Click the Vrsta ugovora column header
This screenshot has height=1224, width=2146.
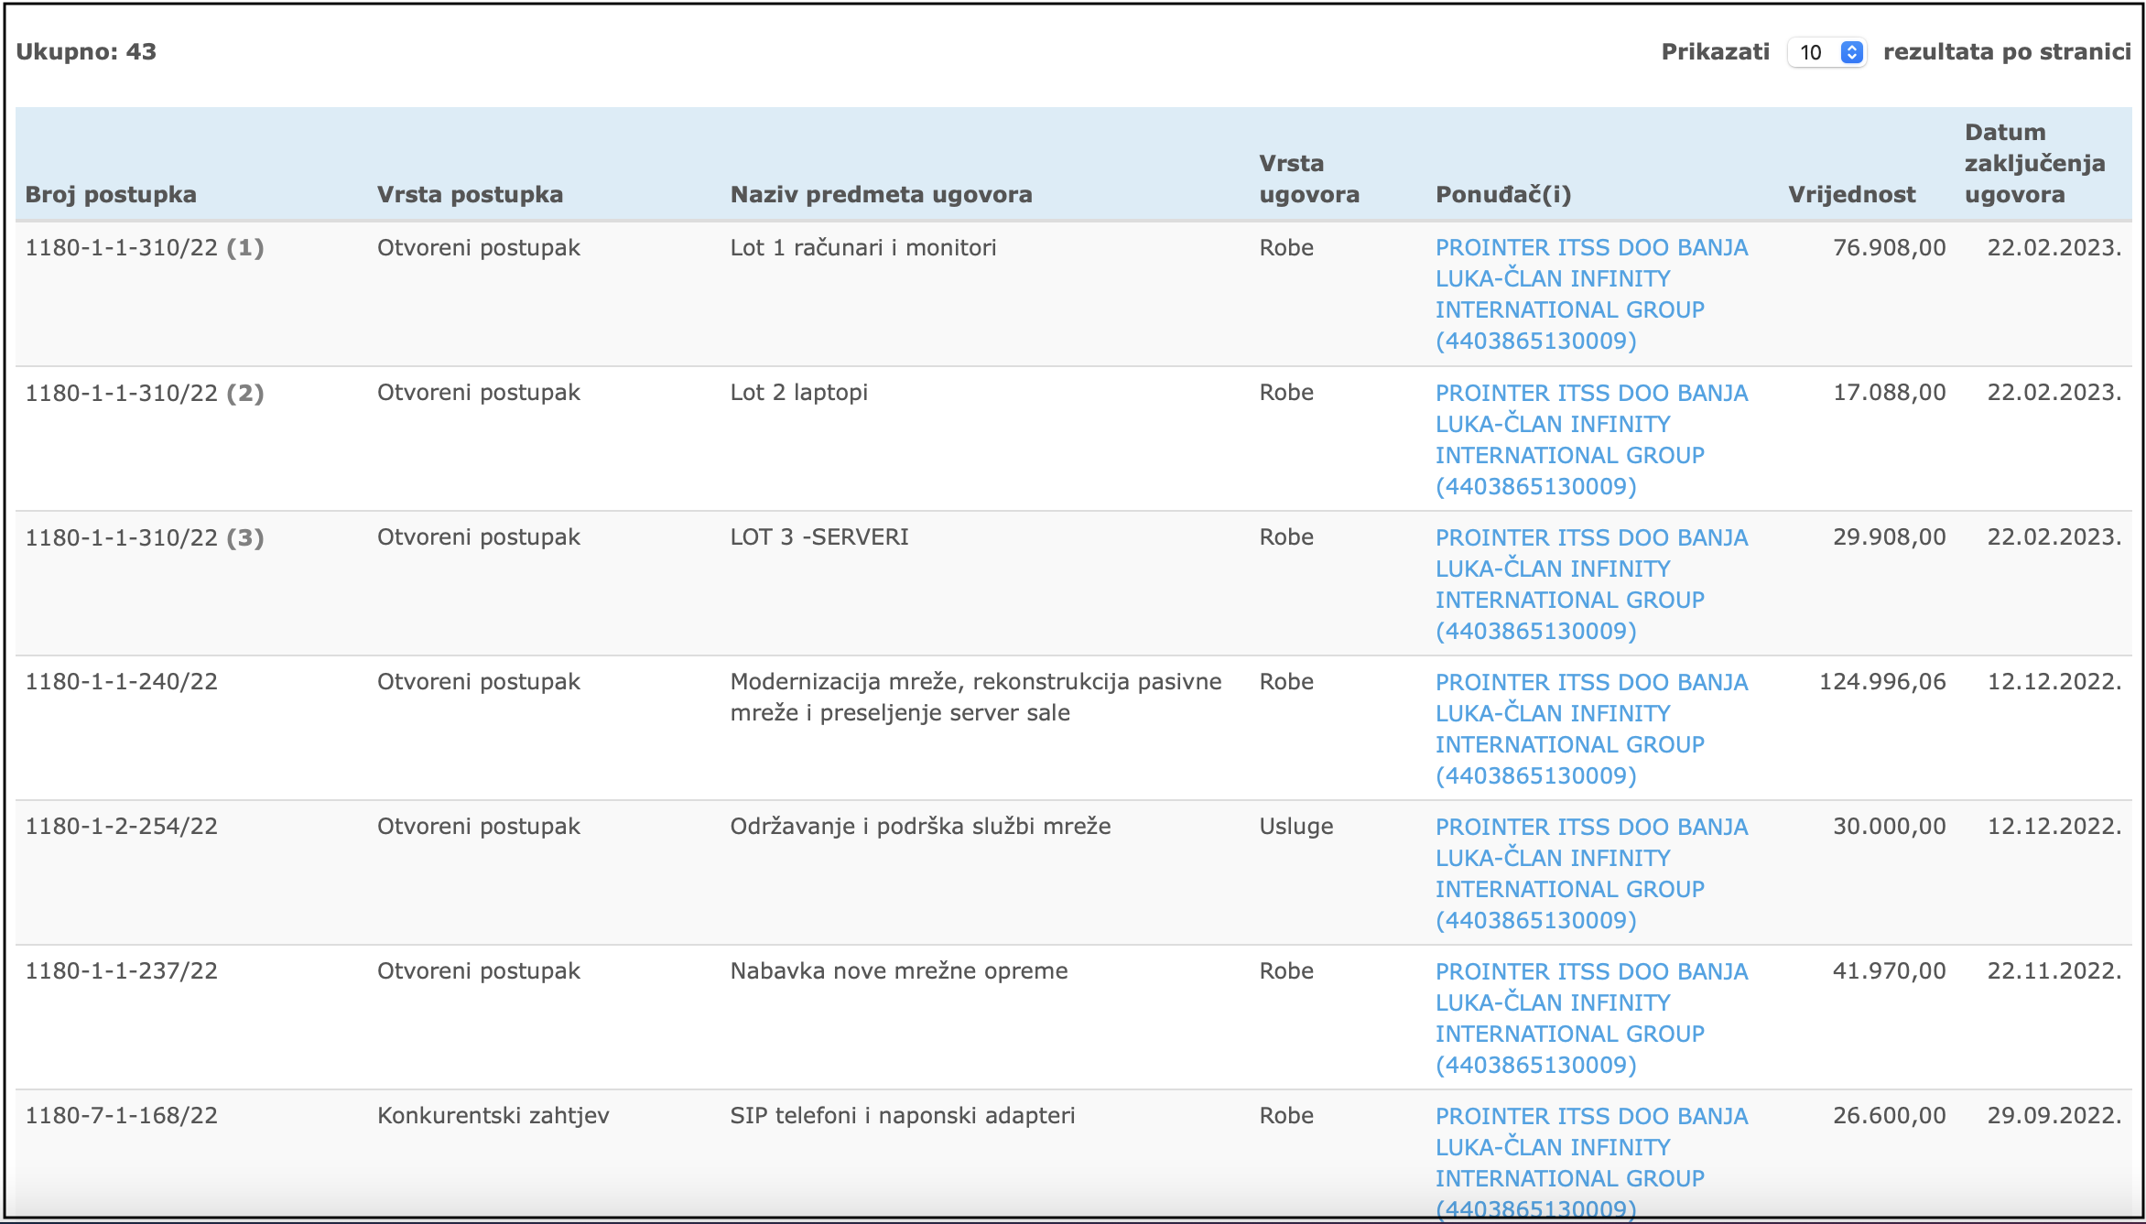coord(1308,179)
